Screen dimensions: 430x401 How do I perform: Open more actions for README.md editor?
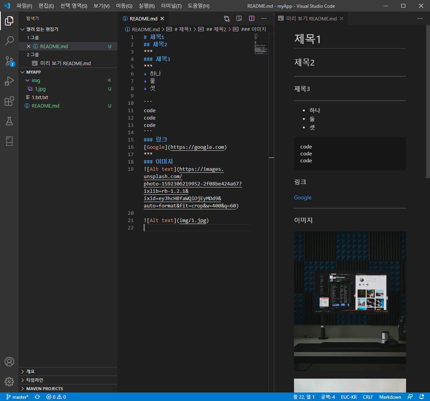click(264, 19)
